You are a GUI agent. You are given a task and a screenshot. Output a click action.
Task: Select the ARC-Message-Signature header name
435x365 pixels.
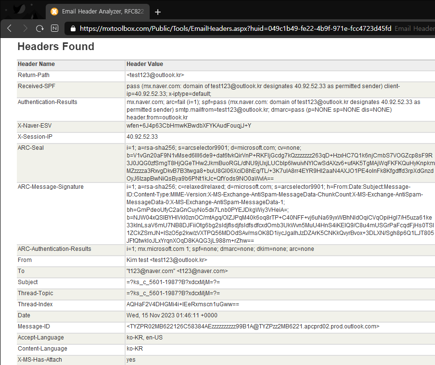coord(51,187)
